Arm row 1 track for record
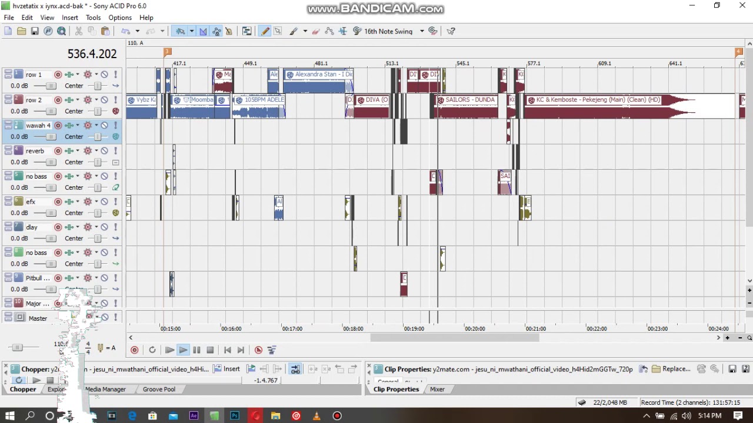 [x=58, y=75]
